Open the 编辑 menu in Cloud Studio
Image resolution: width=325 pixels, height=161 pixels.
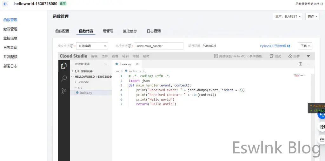94,56
